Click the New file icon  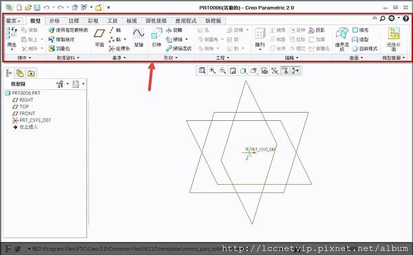[19, 8]
